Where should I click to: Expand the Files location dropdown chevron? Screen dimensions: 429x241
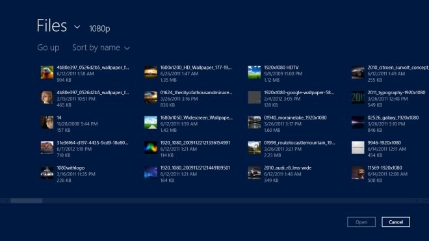[77, 27]
